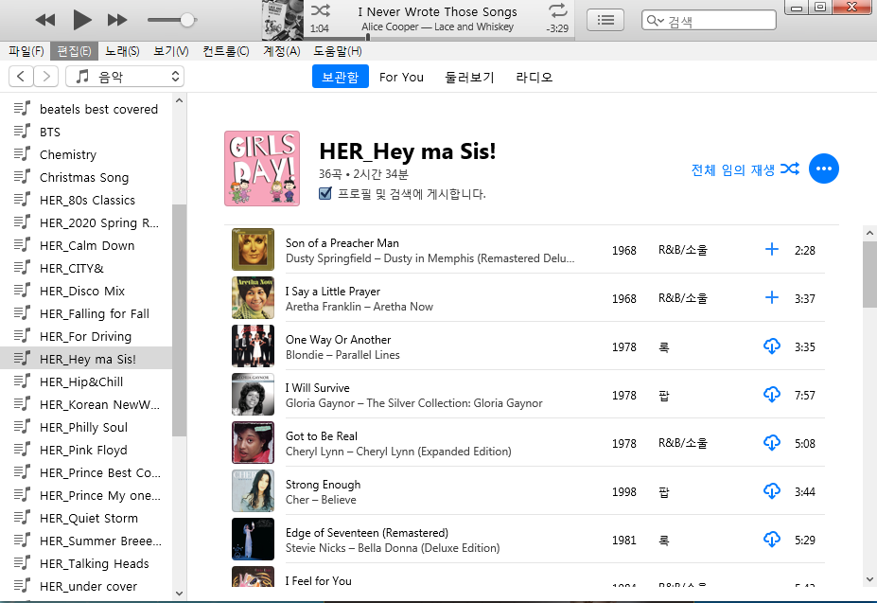
Task: Open the 보기(V) menu
Action: coord(170,51)
